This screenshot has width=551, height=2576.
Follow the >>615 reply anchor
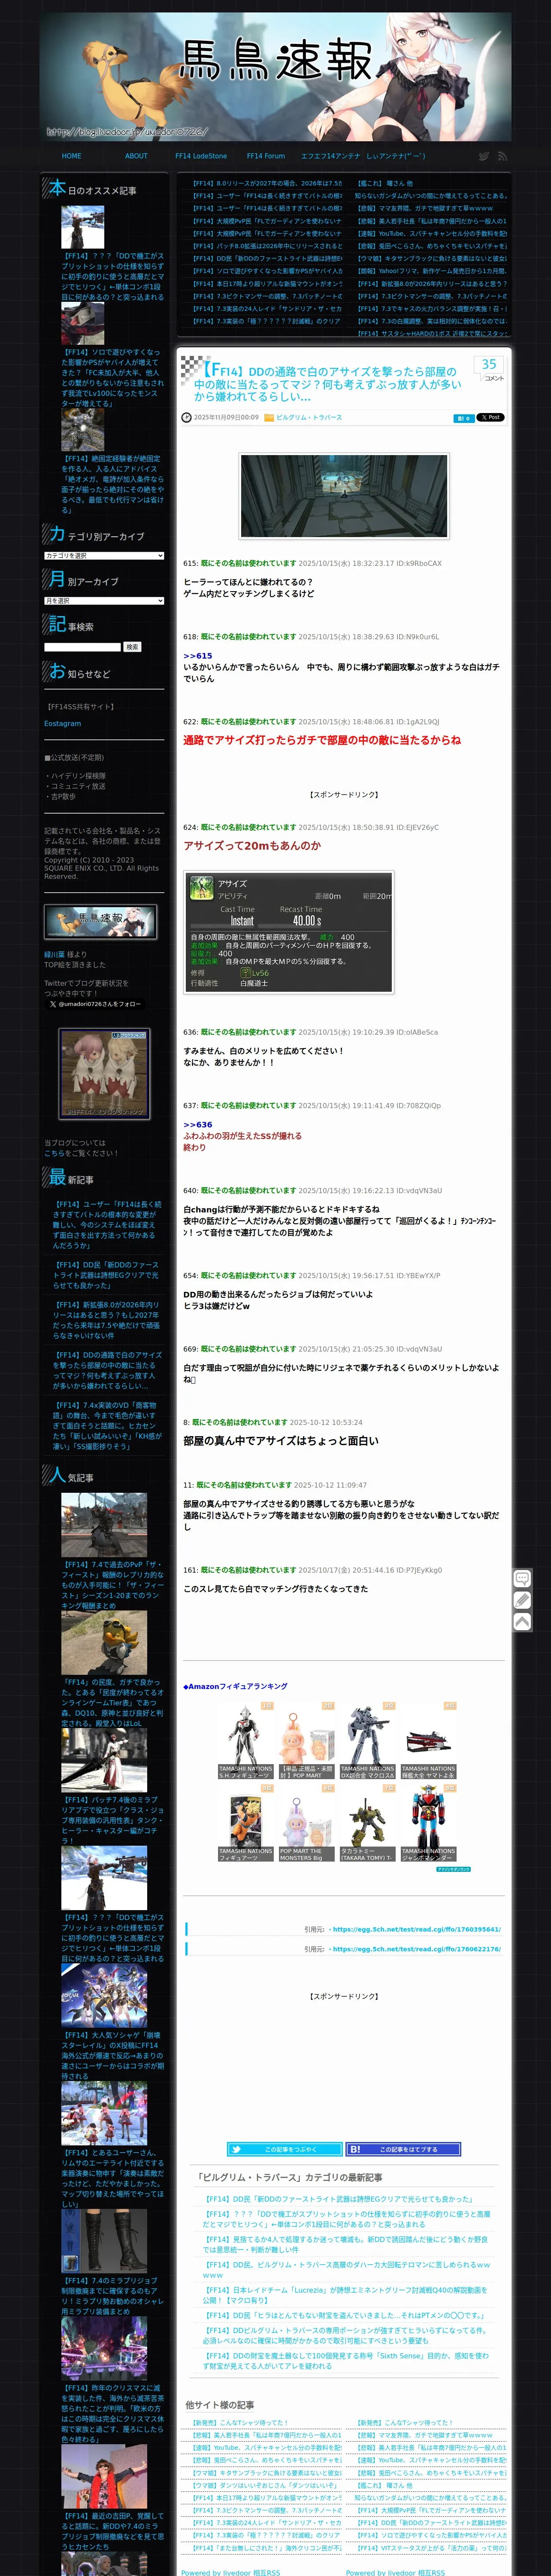point(198,656)
